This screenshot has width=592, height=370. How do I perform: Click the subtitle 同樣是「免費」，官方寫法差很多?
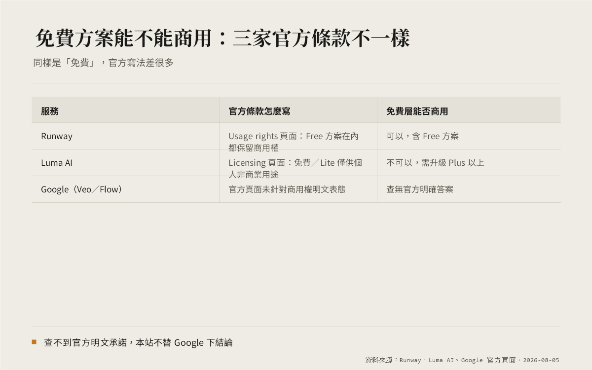tap(103, 63)
